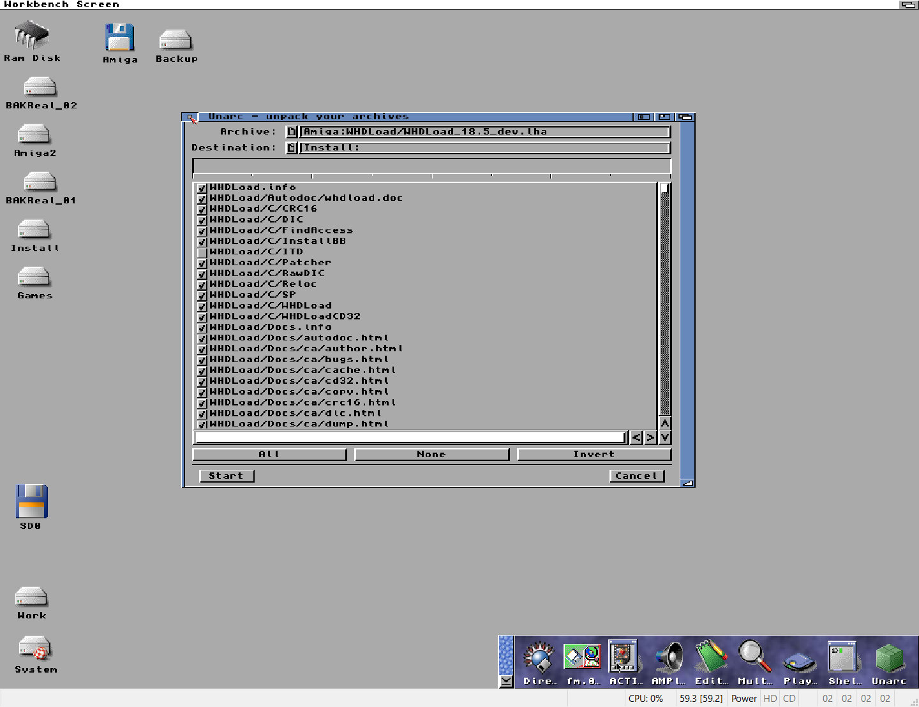Start unpacking the archive
Image resolution: width=919 pixels, height=707 pixels.
pyautogui.click(x=227, y=476)
